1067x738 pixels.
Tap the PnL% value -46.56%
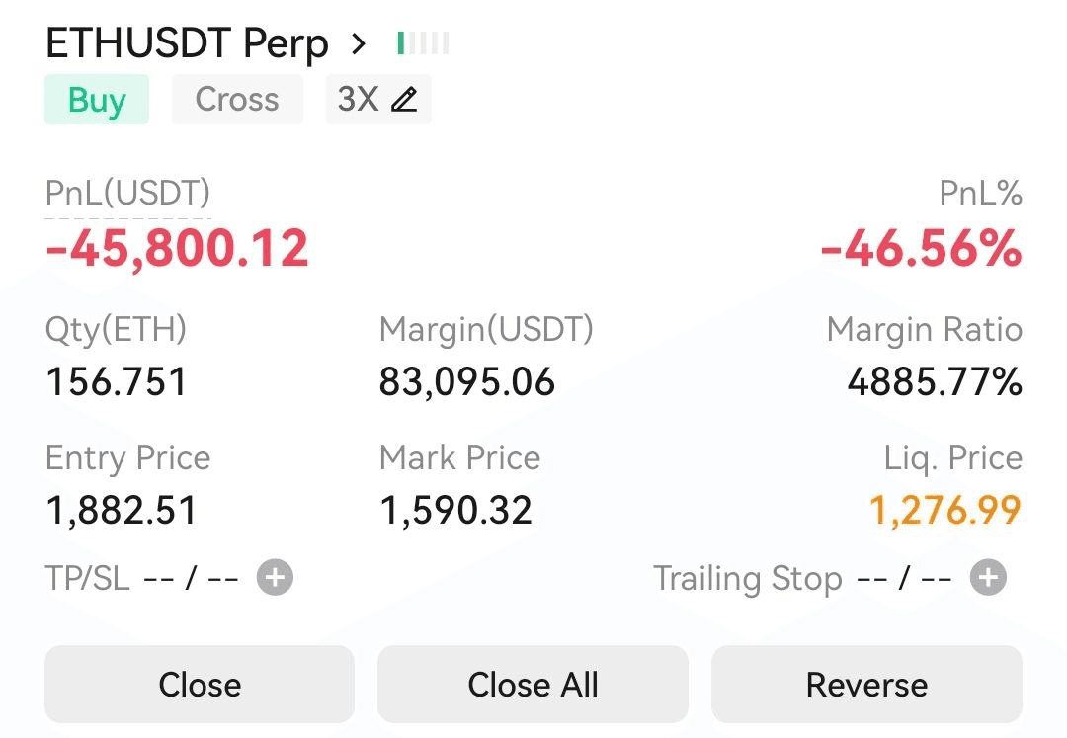[921, 248]
